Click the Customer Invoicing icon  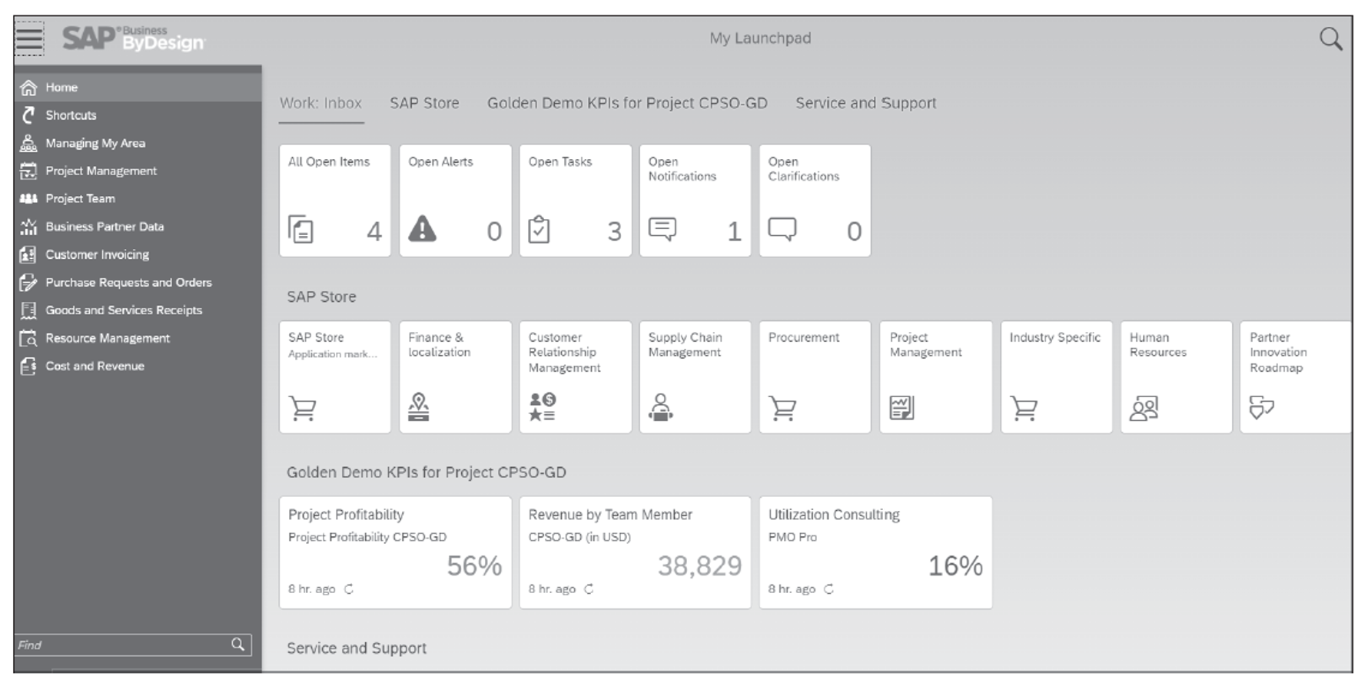pyautogui.click(x=28, y=254)
